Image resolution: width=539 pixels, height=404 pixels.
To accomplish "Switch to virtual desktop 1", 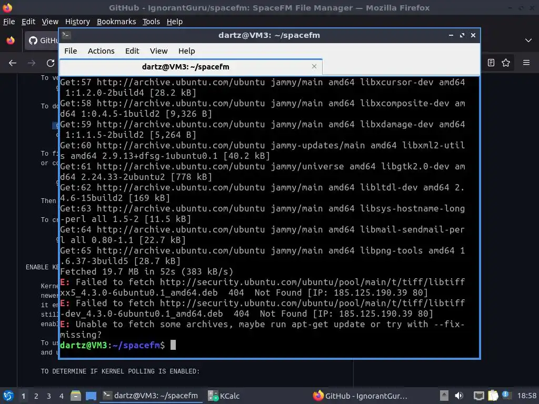I will pyautogui.click(x=23, y=396).
